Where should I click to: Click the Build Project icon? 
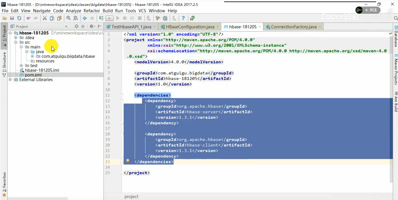[101, 18]
